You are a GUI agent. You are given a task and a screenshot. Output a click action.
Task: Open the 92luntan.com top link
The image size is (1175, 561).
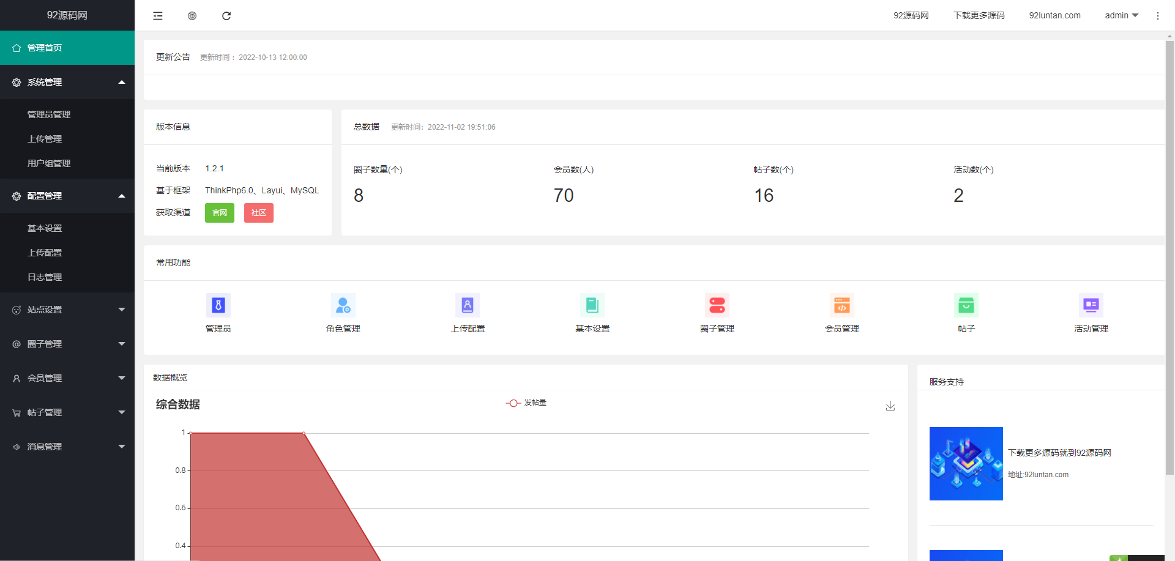1055,15
